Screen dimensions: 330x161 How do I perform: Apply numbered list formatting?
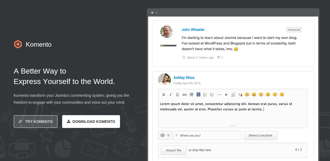pyautogui.click(x=212, y=94)
